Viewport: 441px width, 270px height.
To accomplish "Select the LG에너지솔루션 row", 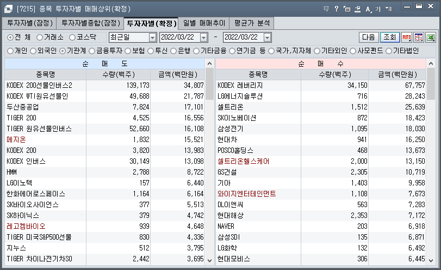I will [x=321, y=96].
